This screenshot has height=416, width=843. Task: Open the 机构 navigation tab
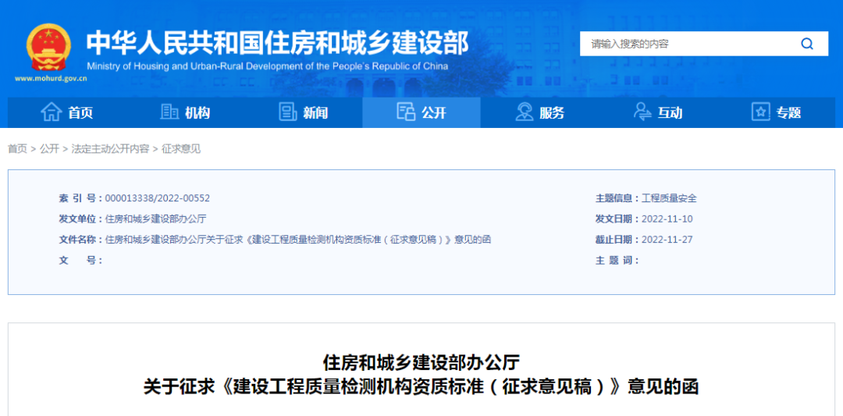(185, 112)
